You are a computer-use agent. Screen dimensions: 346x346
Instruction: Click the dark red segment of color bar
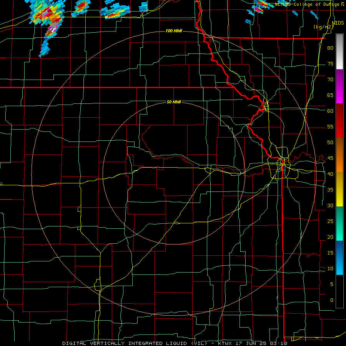pyautogui.click(x=339, y=120)
